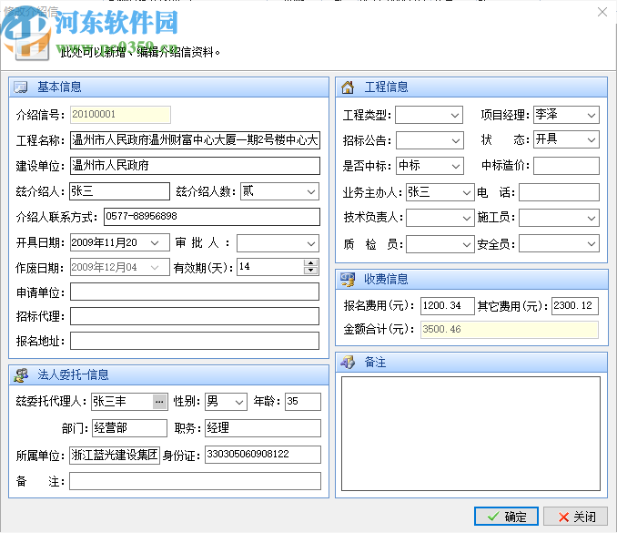
Task: Expand the 项目经理 dropdown
Action: [x=591, y=116]
